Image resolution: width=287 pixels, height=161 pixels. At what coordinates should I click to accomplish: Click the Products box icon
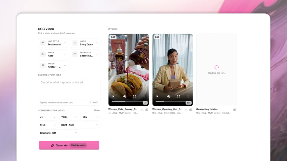point(75,54)
